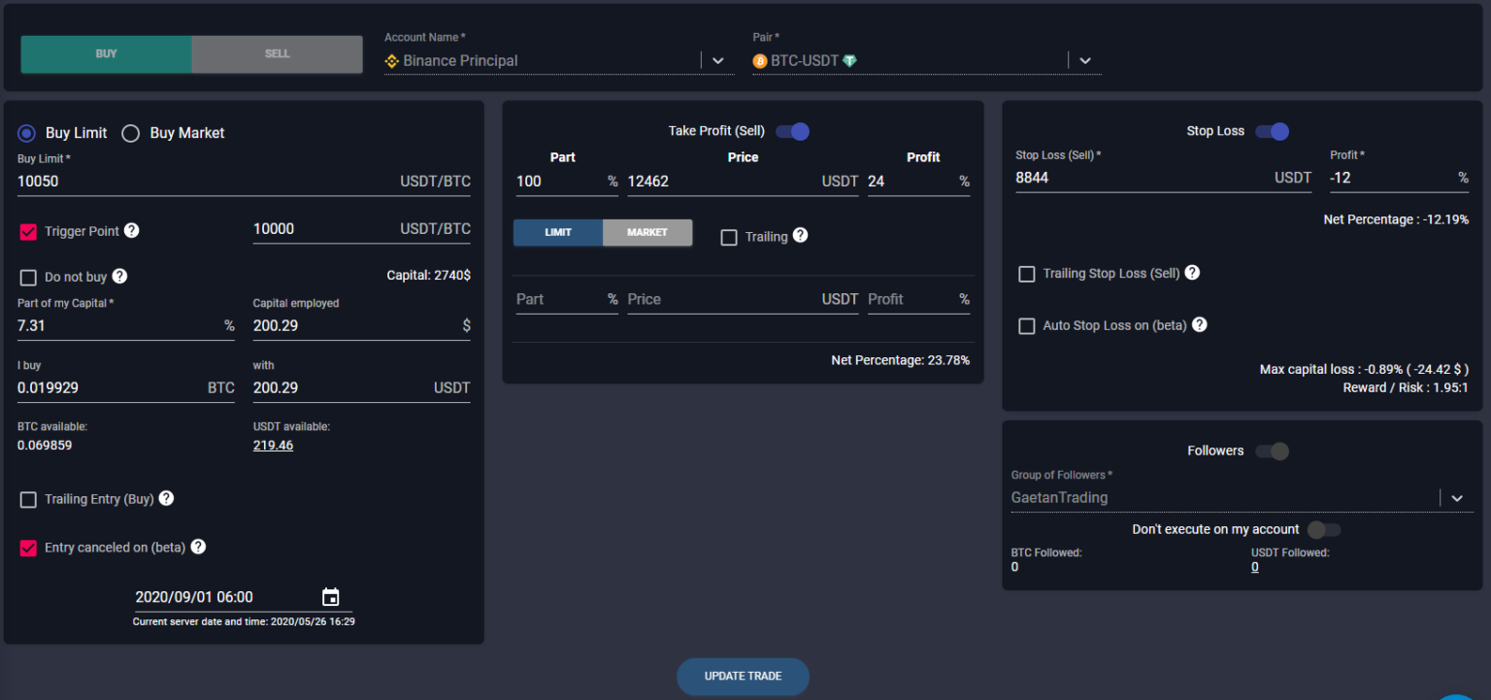Image resolution: width=1491 pixels, height=700 pixels.
Task: Click the UPDATE TRADE button
Action: [x=743, y=676]
